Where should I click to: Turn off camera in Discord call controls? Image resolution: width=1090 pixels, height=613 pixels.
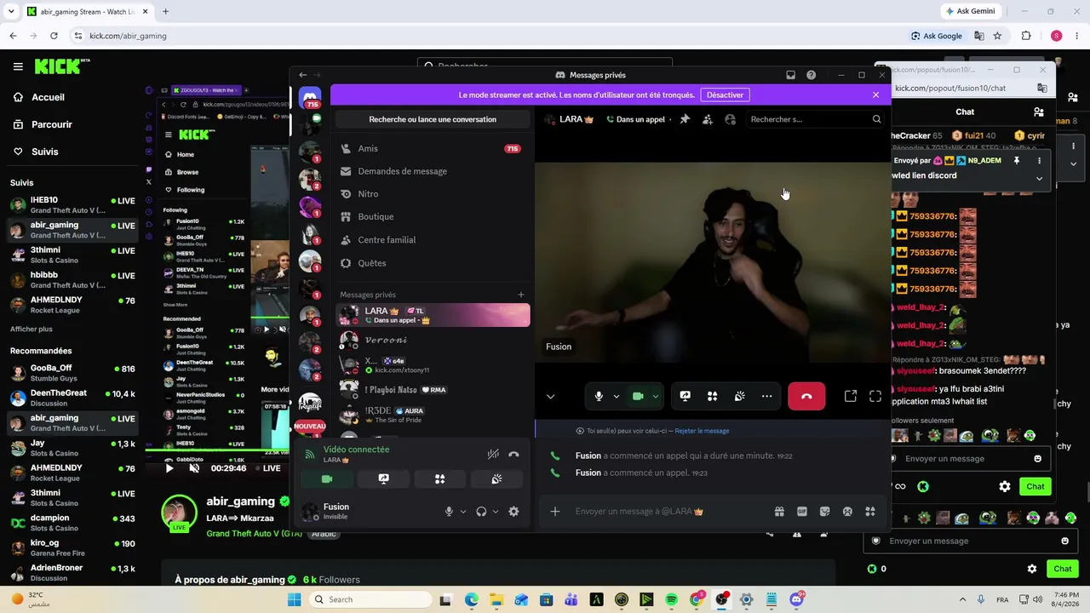pyautogui.click(x=638, y=396)
